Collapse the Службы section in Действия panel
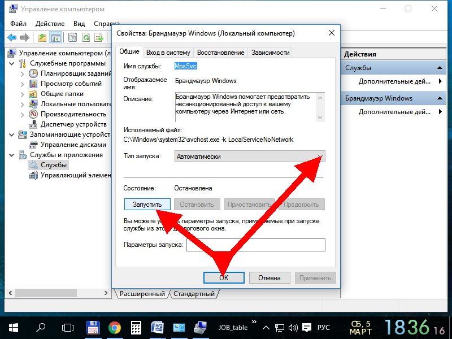This screenshot has width=452, height=339. tap(441, 68)
